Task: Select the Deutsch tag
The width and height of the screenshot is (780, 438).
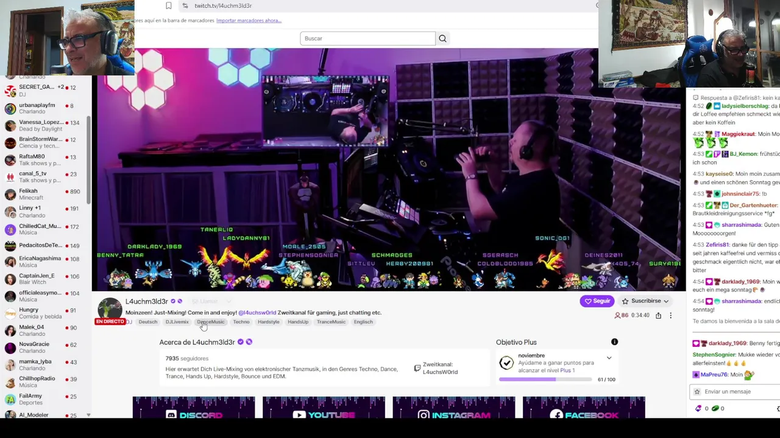Action: 148,322
